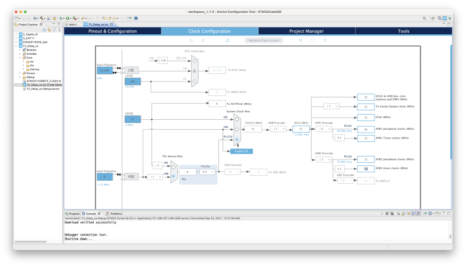Click console Remove Launch X icon
The image size is (466, 267).
[x=387, y=213]
